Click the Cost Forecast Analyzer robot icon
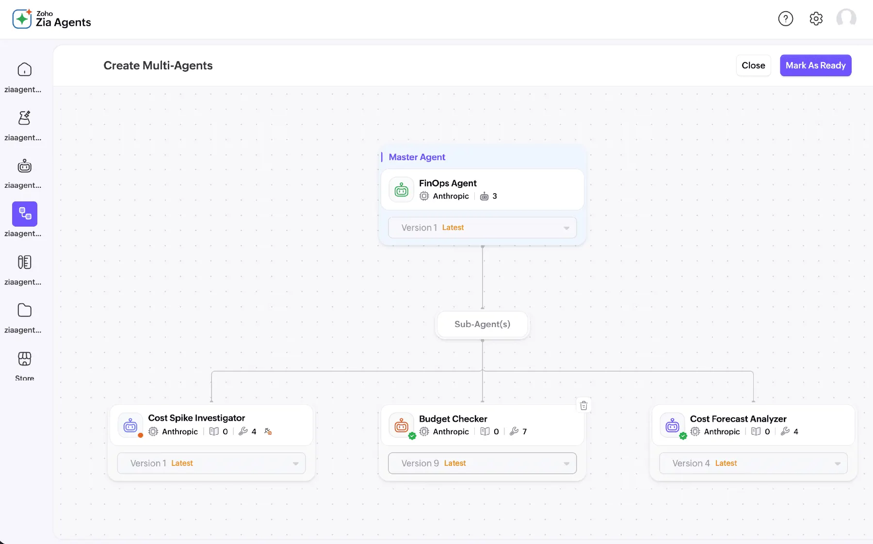873x544 pixels. (672, 426)
